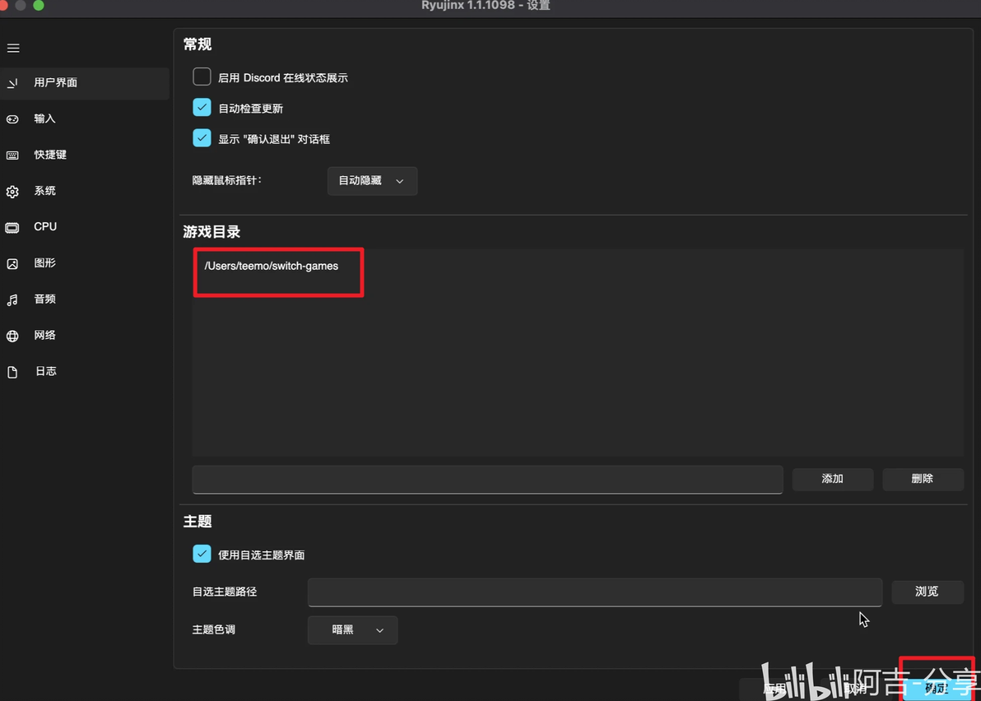Click the 常规 section heading

pyautogui.click(x=197, y=44)
